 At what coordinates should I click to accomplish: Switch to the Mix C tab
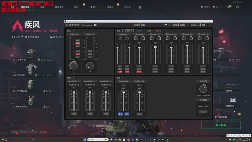pyautogui.click(x=149, y=31)
